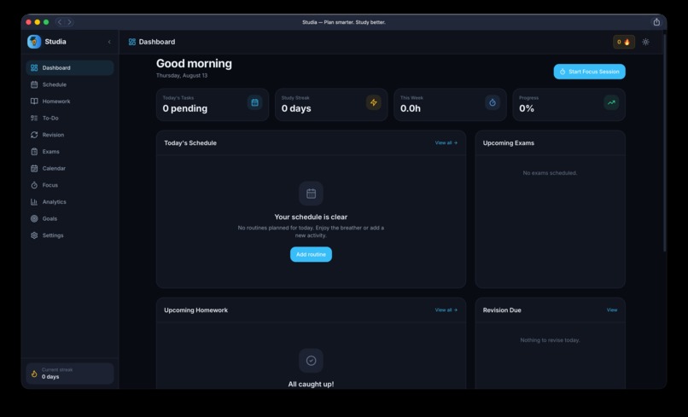Image resolution: width=688 pixels, height=417 pixels.
Task: Click View all in Today's Schedule
Action: [446, 143]
